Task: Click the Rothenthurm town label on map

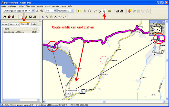Action: (x=105, y=75)
